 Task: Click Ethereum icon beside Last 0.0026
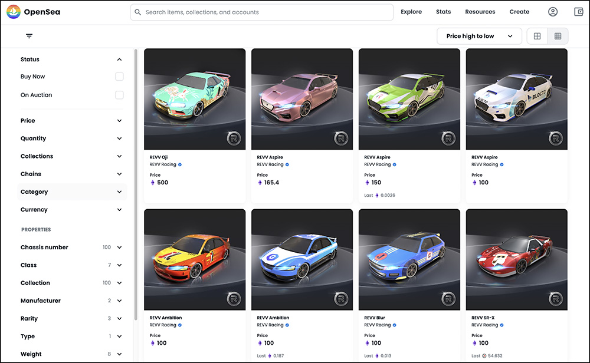click(376, 196)
